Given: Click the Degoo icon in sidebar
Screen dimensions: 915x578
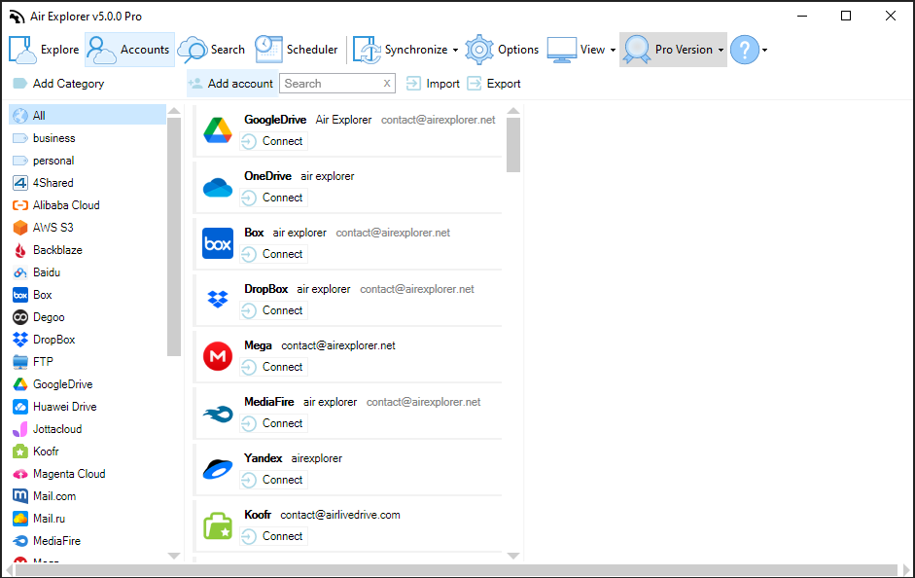Looking at the screenshot, I should click(20, 317).
